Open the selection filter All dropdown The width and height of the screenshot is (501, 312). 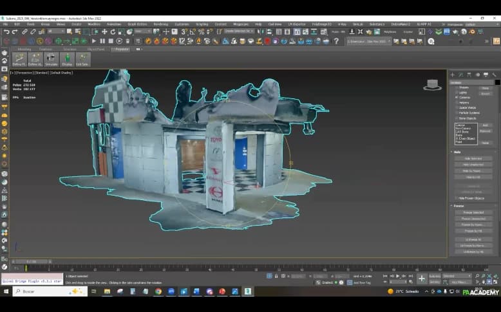[56, 32]
